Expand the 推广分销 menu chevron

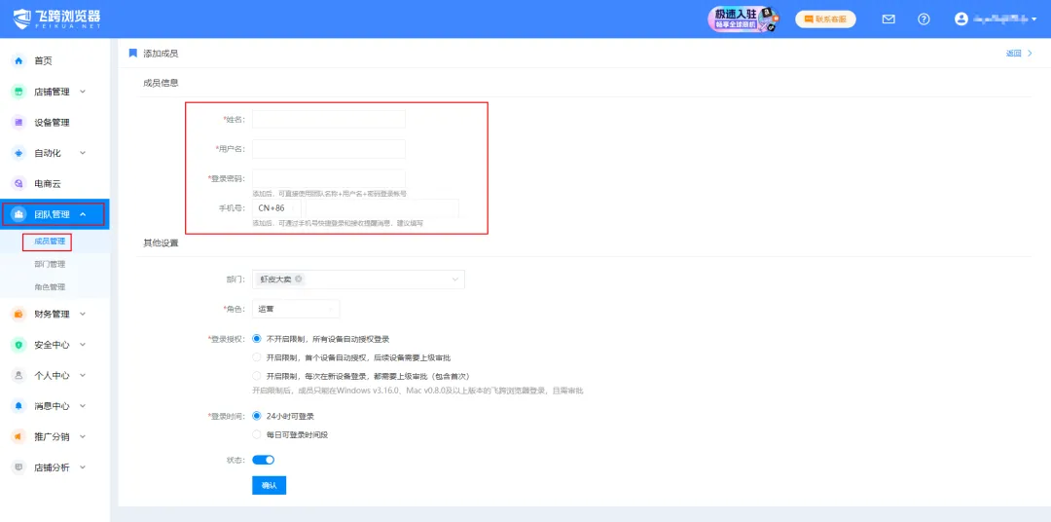point(83,437)
